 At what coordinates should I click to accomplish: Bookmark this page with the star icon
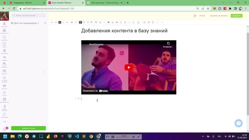pyautogui.click(x=208, y=9)
